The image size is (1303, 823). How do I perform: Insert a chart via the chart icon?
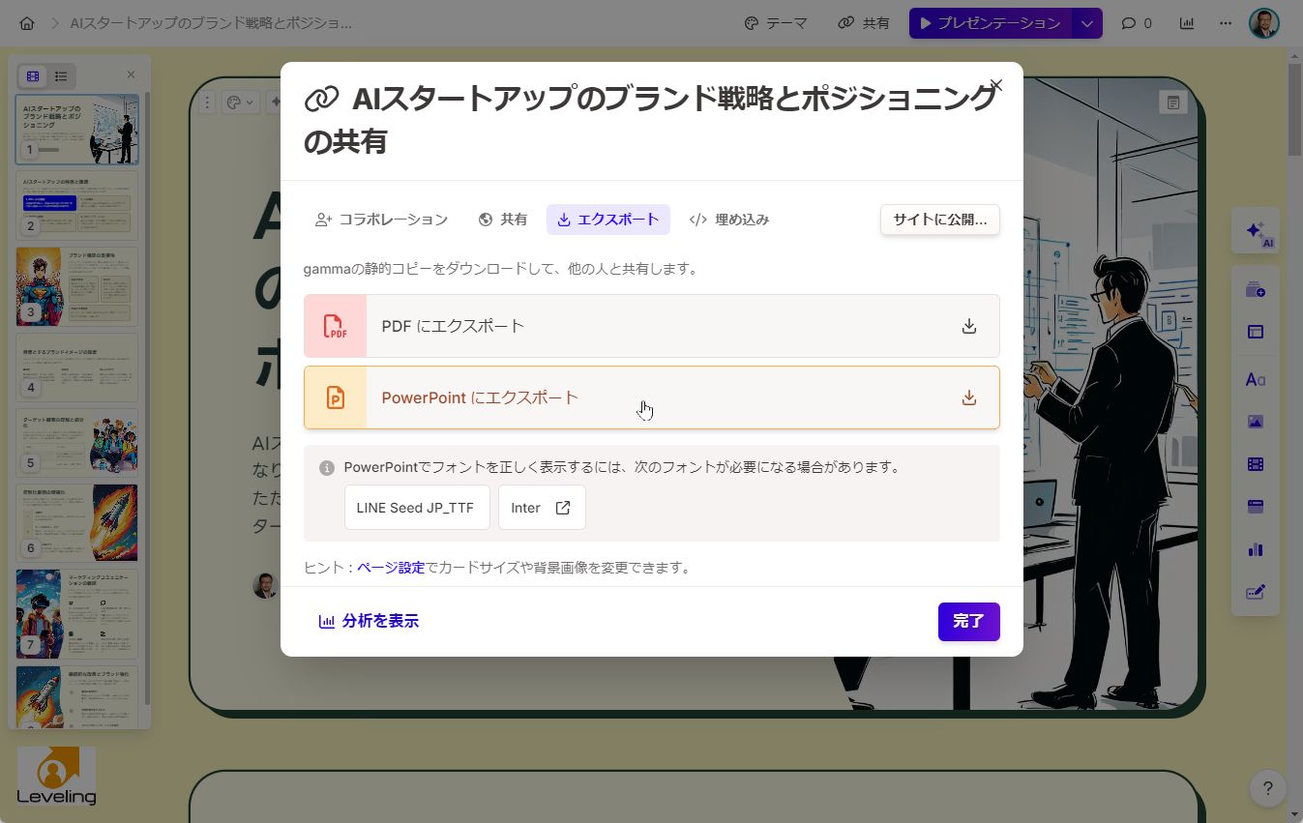[1255, 548]
